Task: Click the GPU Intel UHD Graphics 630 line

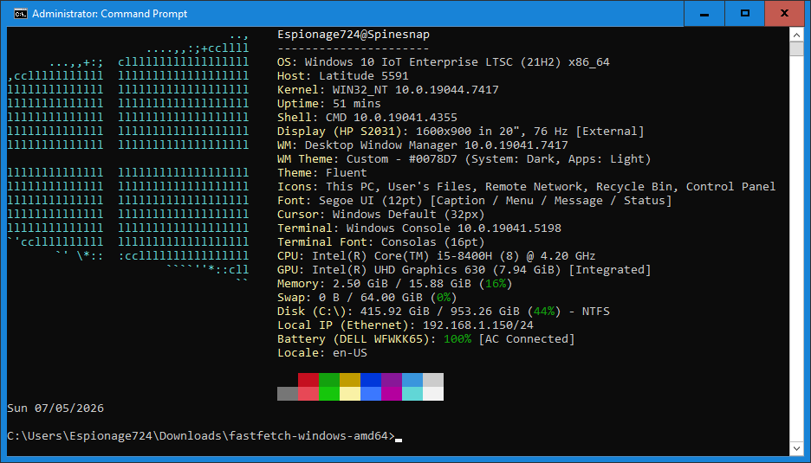Action: point(464,270)
